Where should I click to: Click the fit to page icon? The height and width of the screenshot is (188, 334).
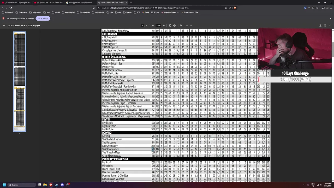pos(170,26)
